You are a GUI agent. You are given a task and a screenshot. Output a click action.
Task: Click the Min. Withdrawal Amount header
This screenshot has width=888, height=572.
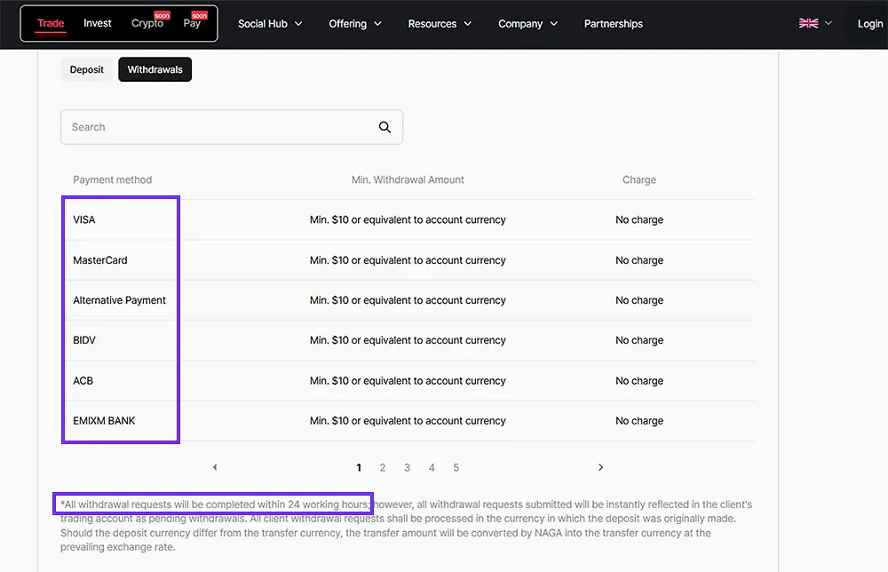(408, 179)
